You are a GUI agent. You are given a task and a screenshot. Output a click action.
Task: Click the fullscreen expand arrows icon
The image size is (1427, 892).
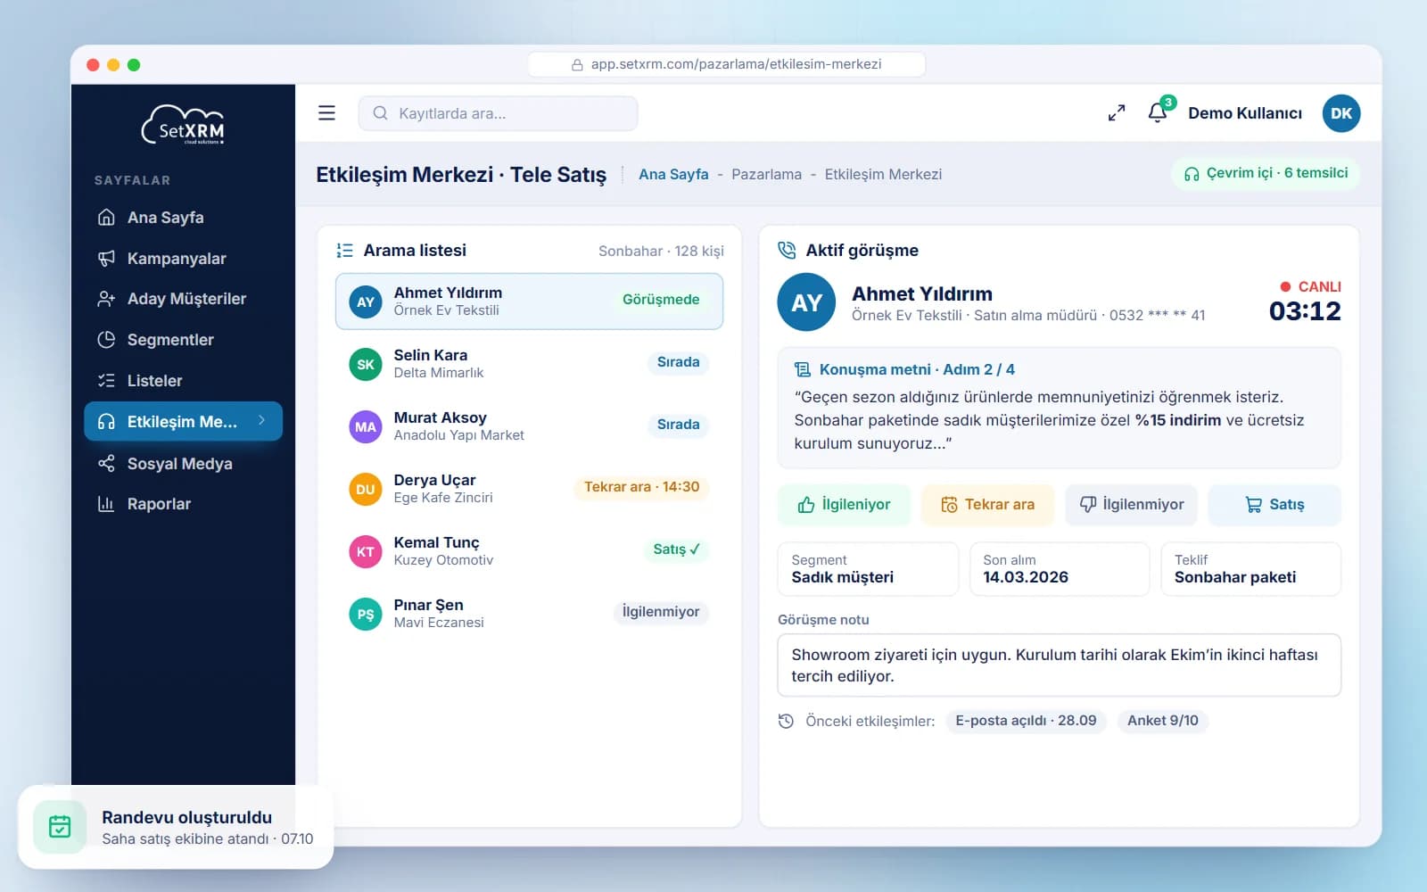(x=1116, y=113)
